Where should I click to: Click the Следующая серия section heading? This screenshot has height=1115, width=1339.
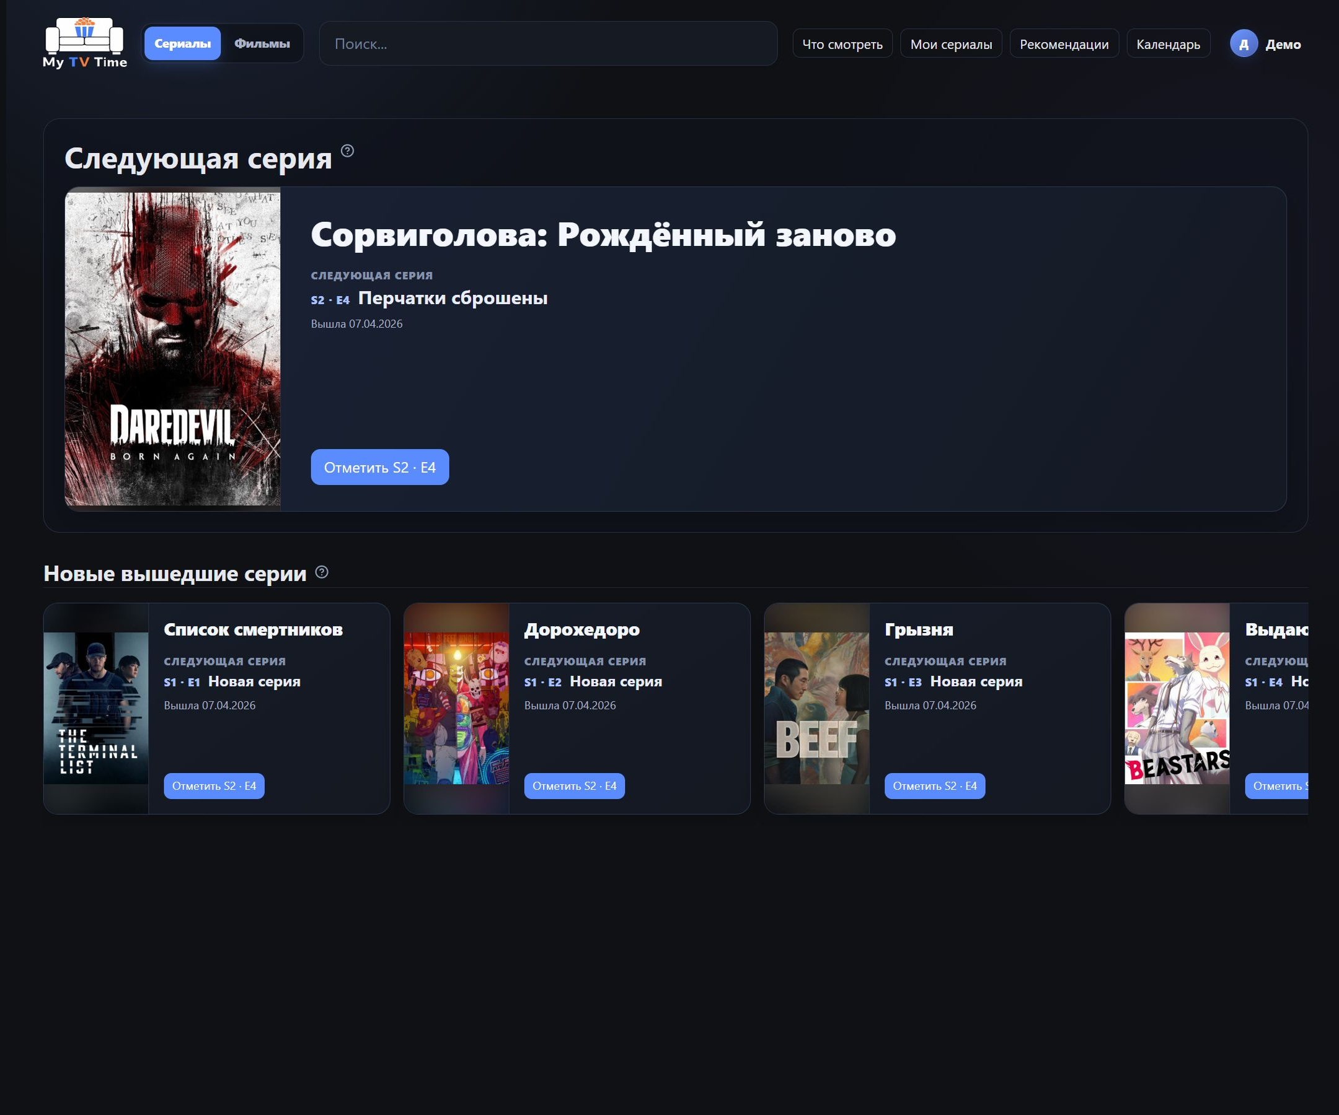198,158
